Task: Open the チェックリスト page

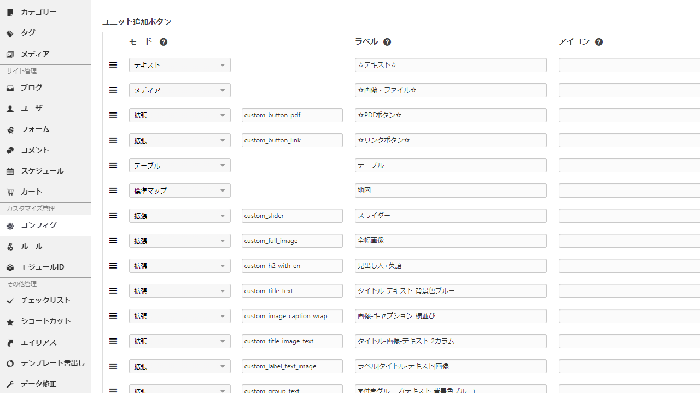Action: [45, 301]
